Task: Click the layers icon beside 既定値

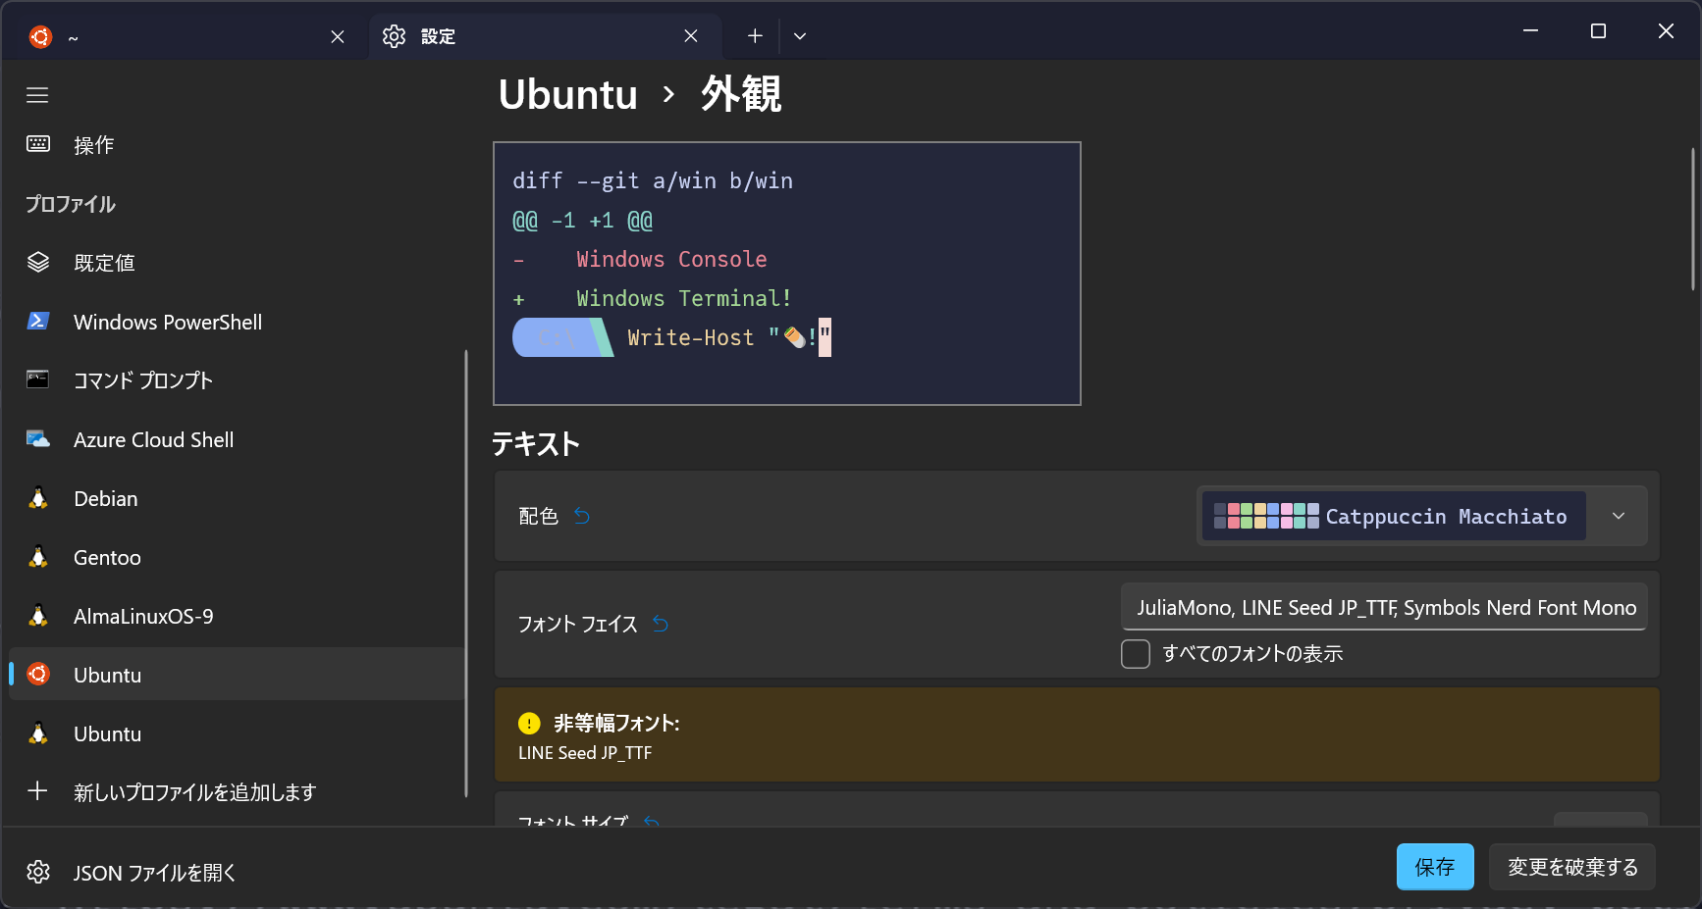Action: point(38,262)
